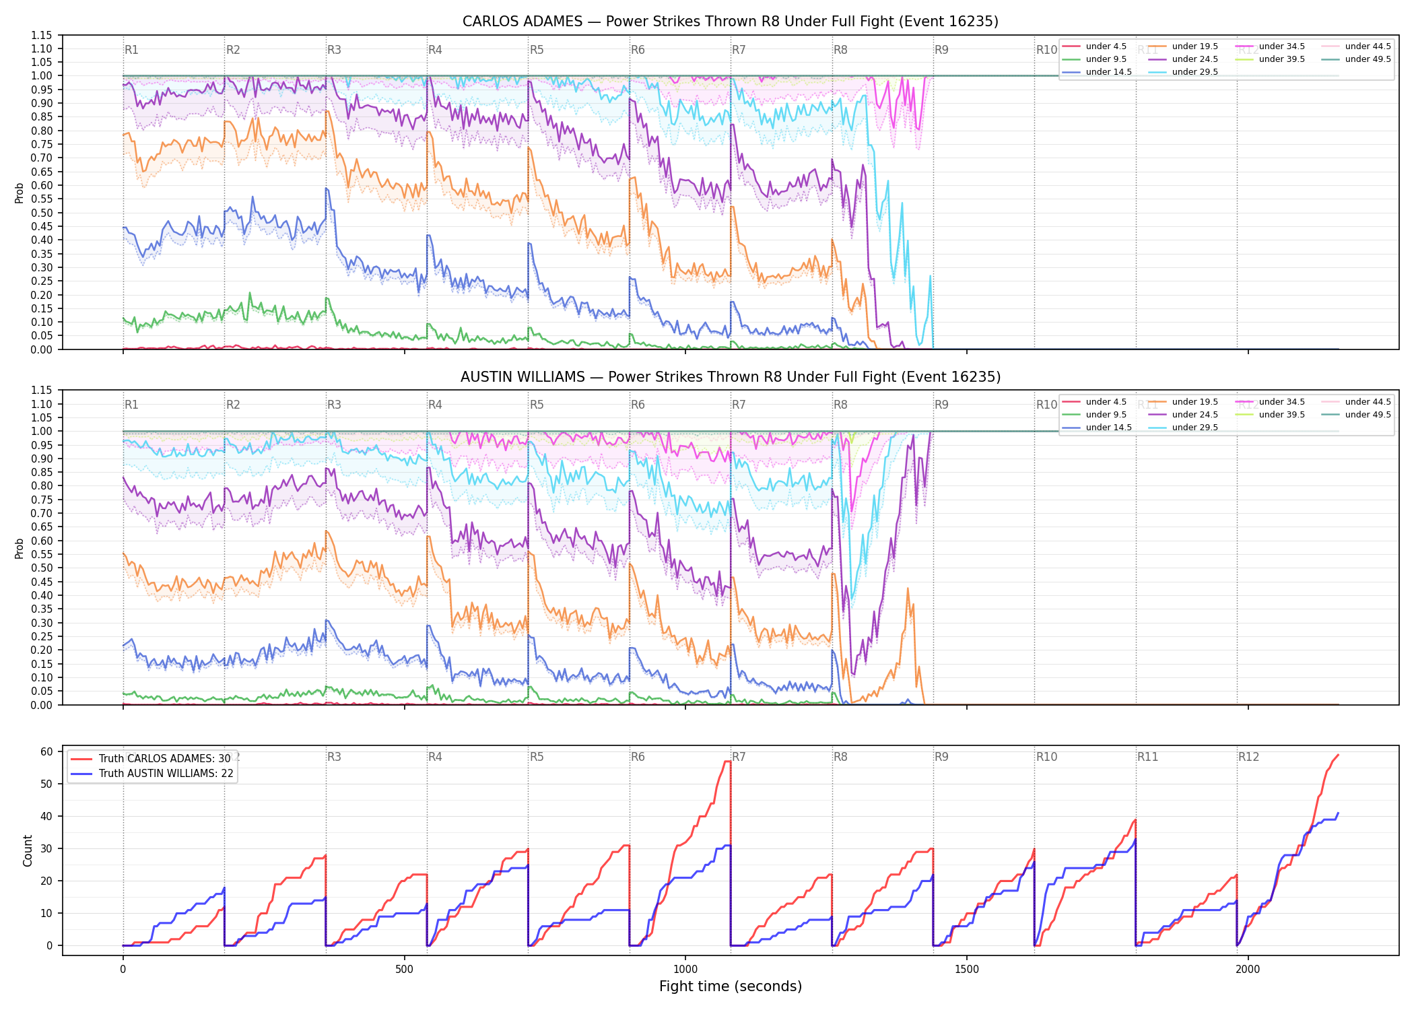Click the 'under 4.5' legend entry in top chart
The height and width of the screenshot is (1010, 1414).
(x=1095, y=46)
